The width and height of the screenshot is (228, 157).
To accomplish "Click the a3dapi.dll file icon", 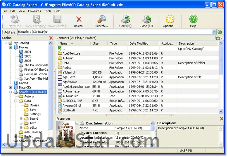I will click(x=60, y=72).
